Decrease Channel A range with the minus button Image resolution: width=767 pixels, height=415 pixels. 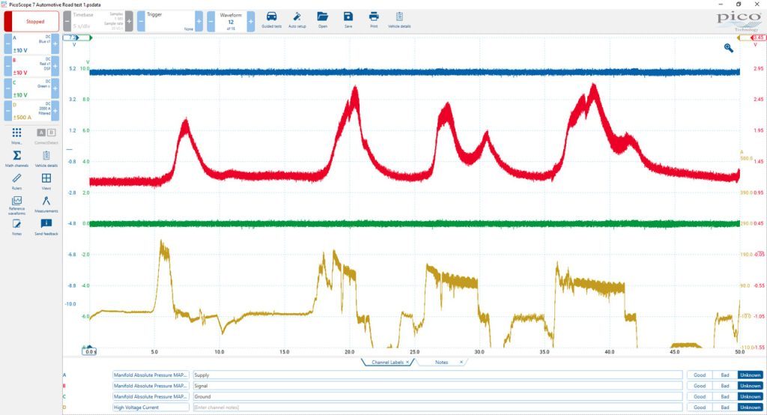[7, 44]
